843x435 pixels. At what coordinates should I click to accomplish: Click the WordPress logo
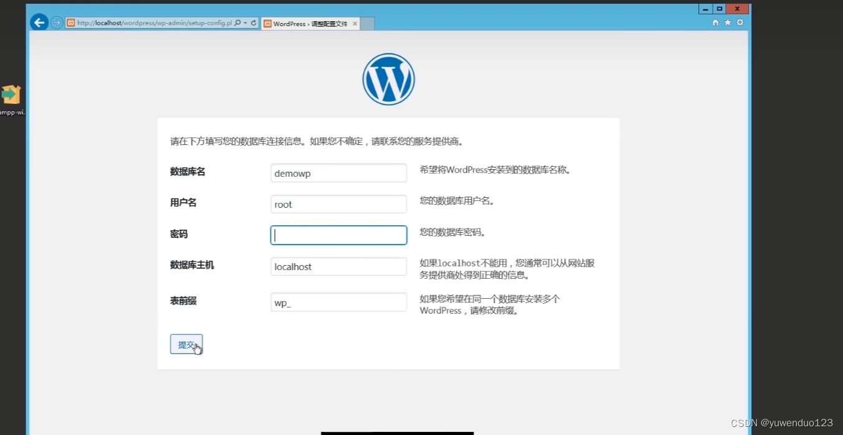pos(389,79)
